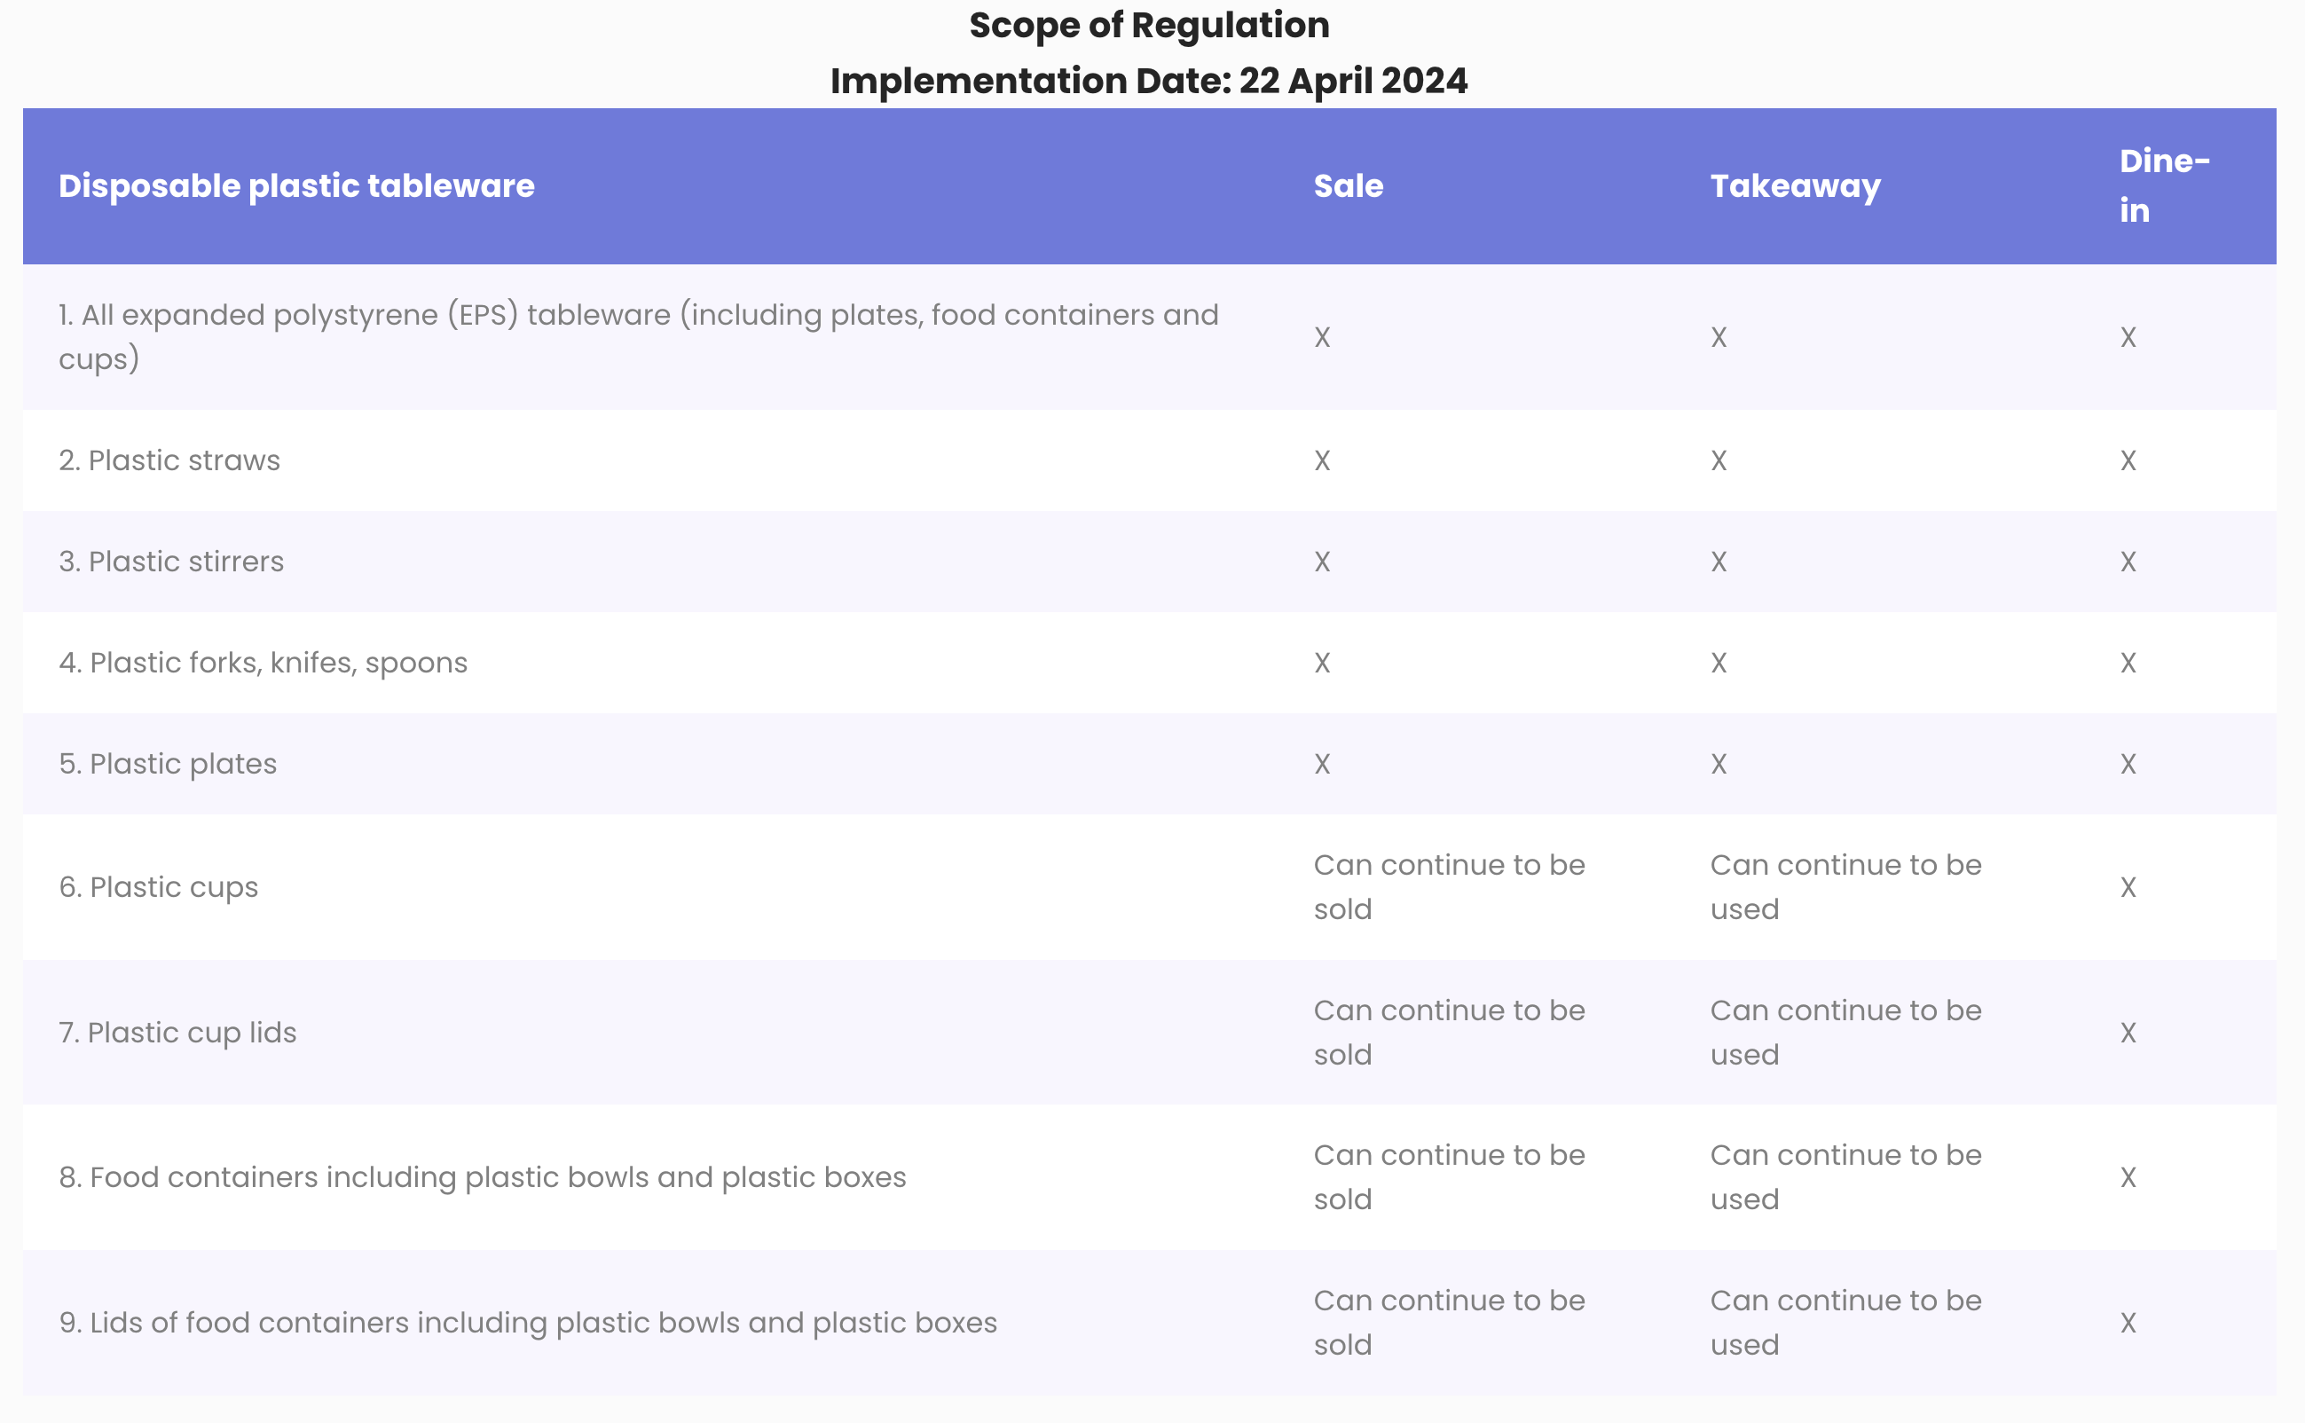The image size is (2305, 1423).
Task: Click the Dine-in X for Plastic straws
Action: 2128,460
